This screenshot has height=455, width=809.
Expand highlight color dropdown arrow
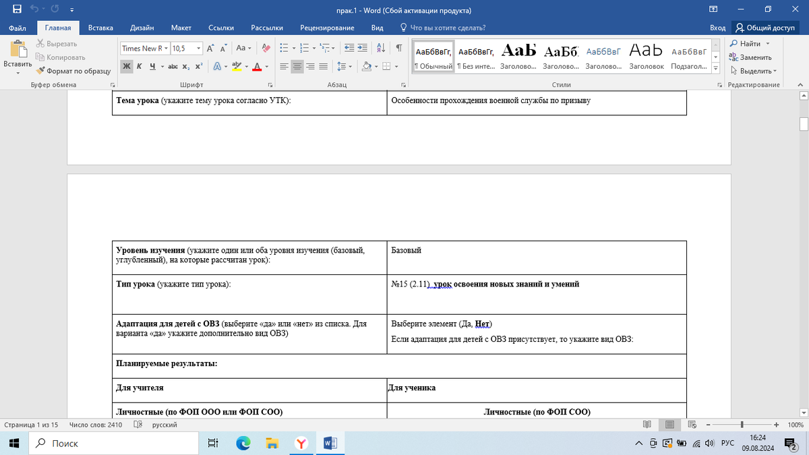click(x=245, y=67)
